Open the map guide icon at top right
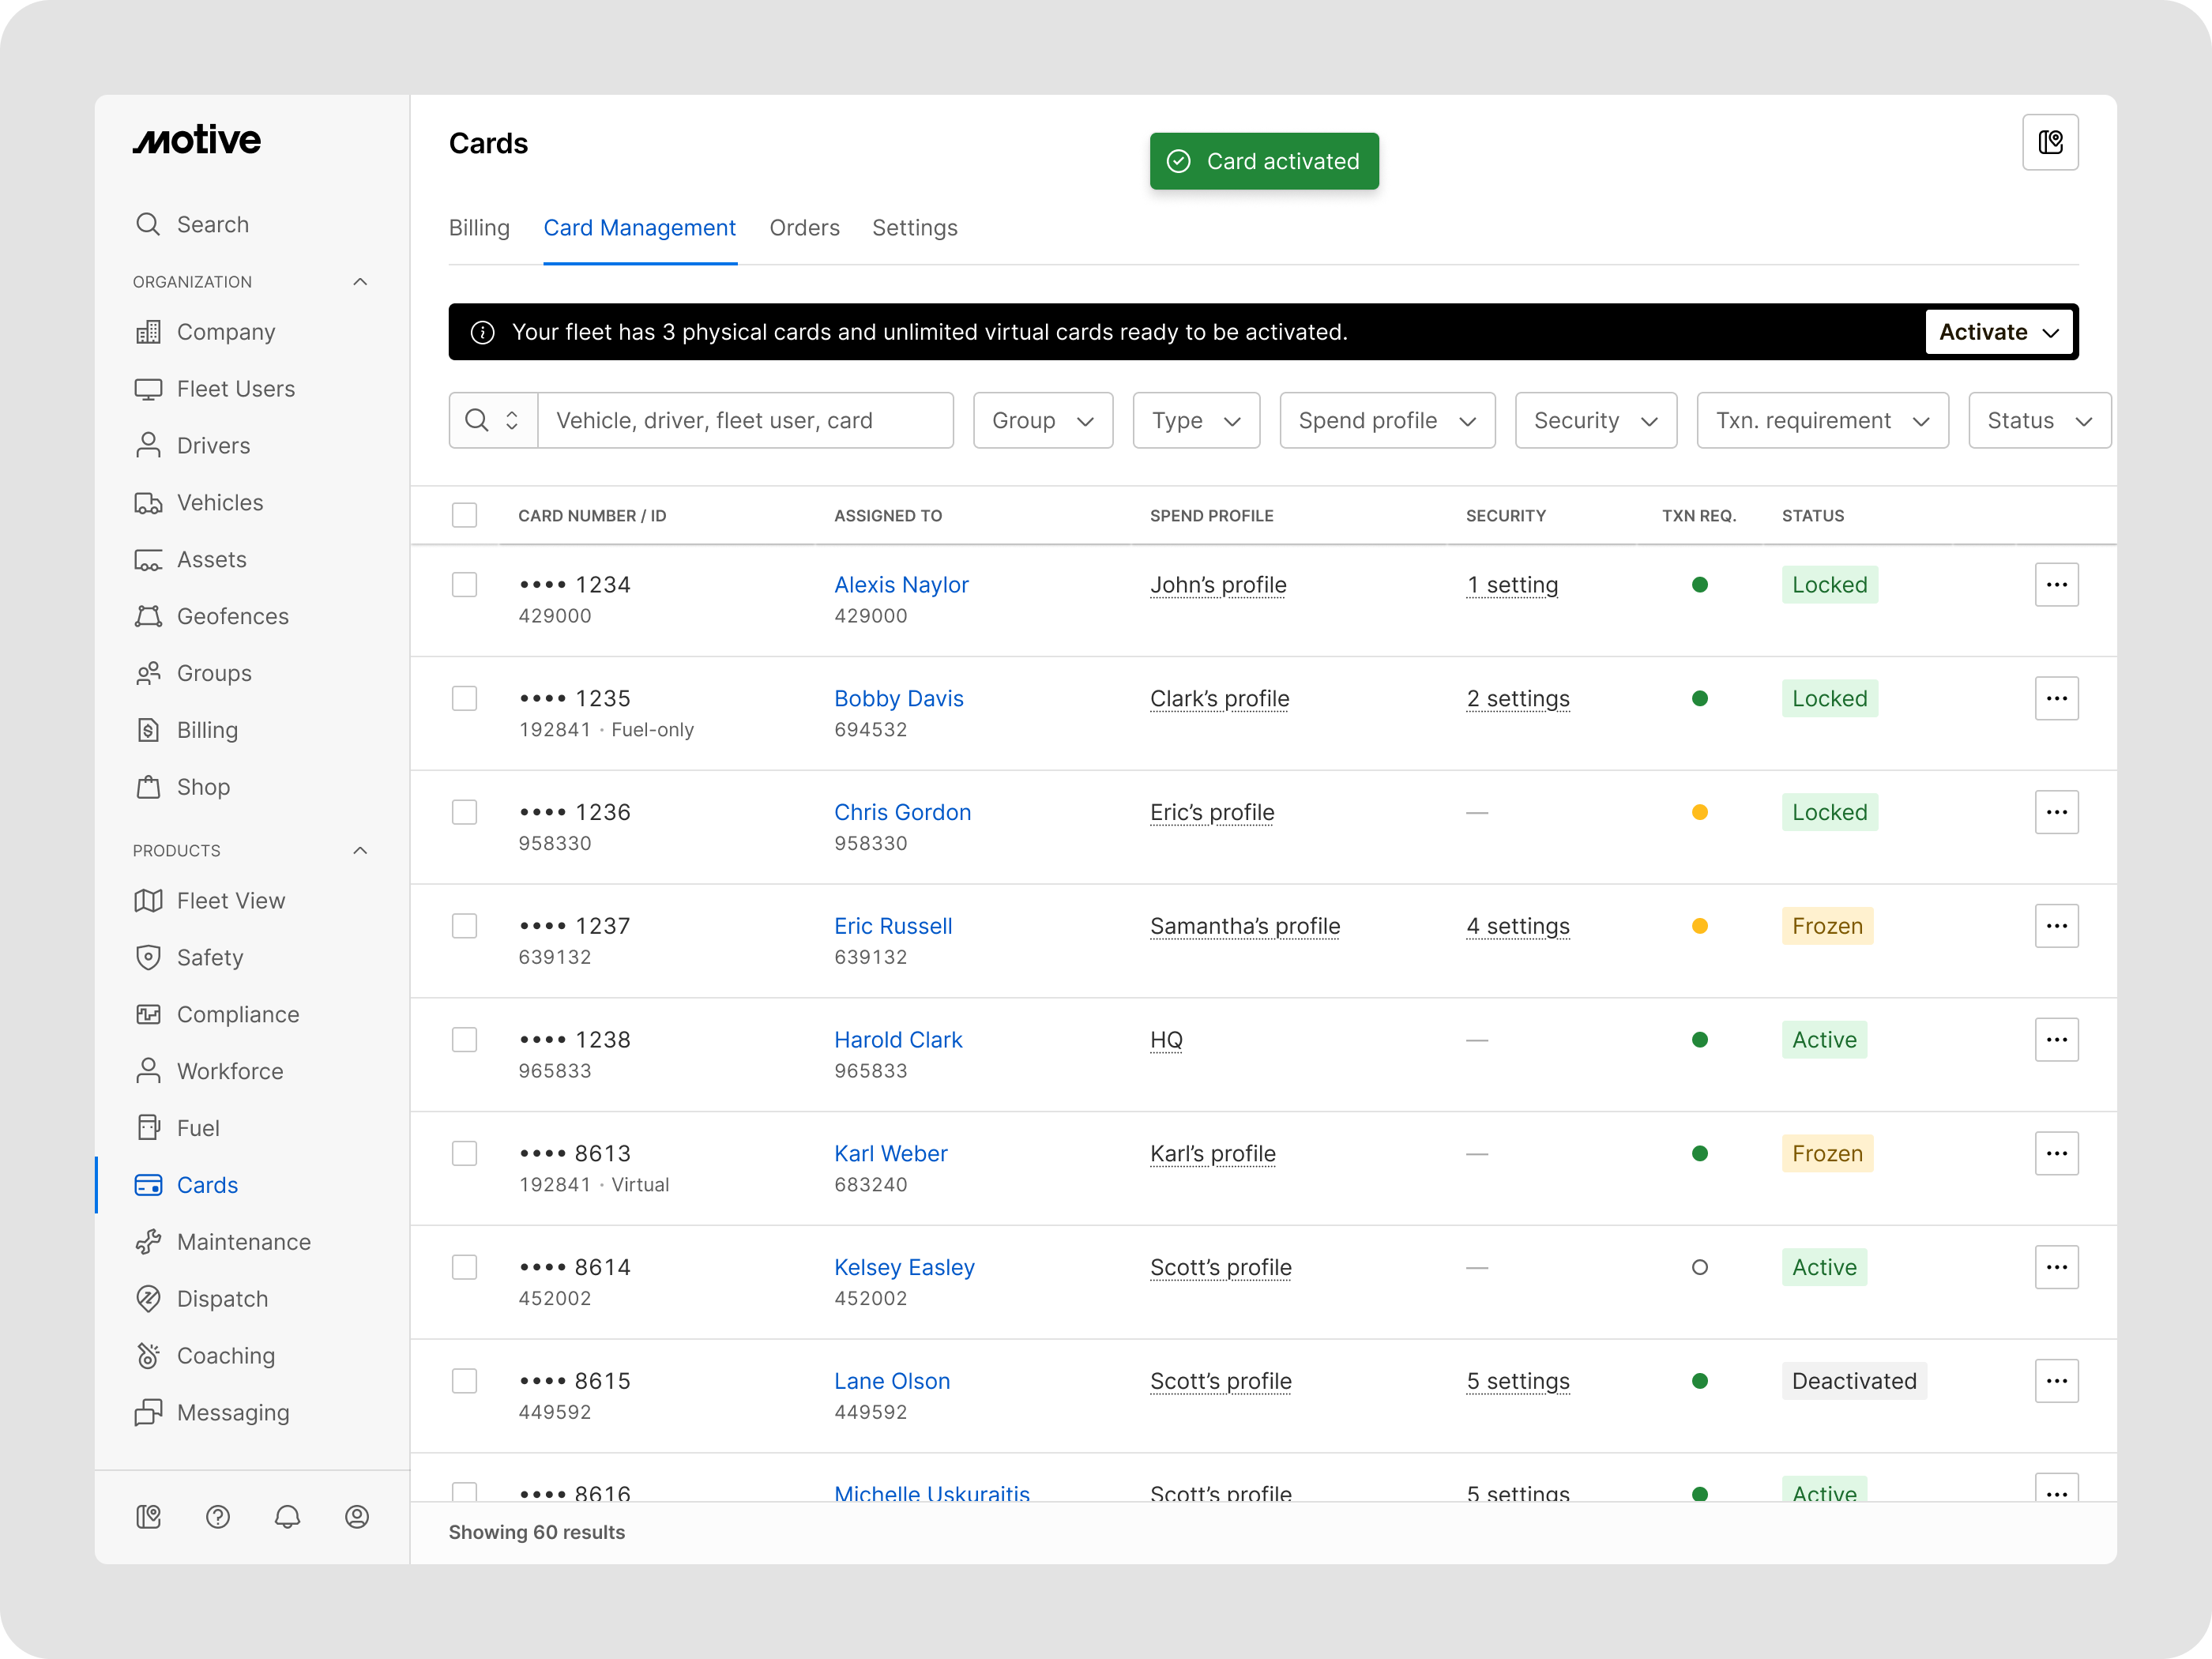 coord(2049,143)
